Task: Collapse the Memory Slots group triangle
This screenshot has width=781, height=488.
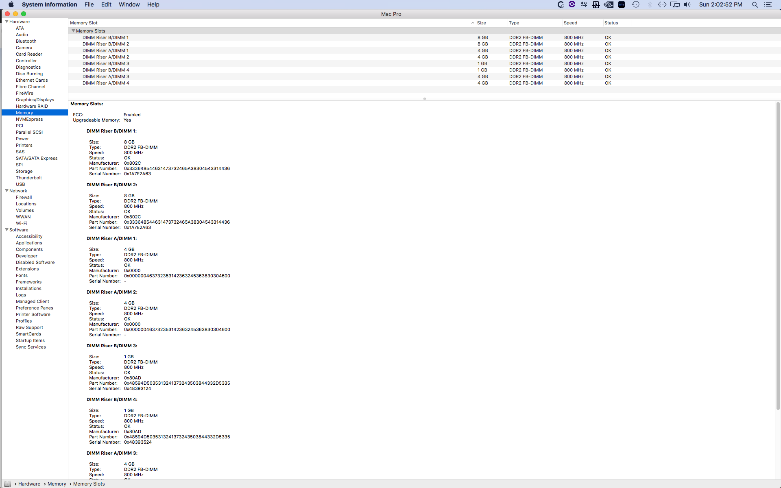Action: click(73, 31)
